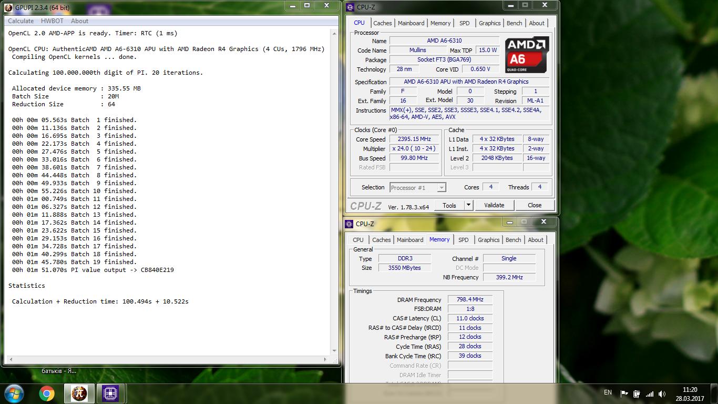Click the memory Size value 3550 MBytes
Image resolution: width=718 pixels, height=404 pixels.
[404, 268]
